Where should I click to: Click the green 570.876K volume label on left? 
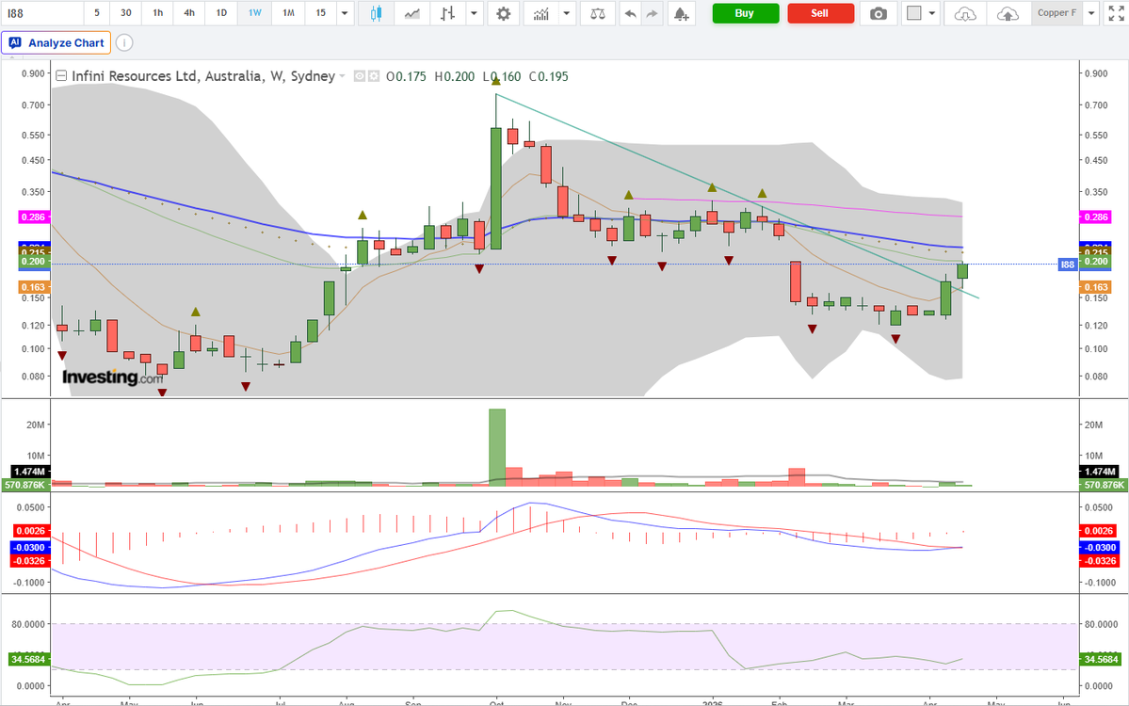(25, 485)
